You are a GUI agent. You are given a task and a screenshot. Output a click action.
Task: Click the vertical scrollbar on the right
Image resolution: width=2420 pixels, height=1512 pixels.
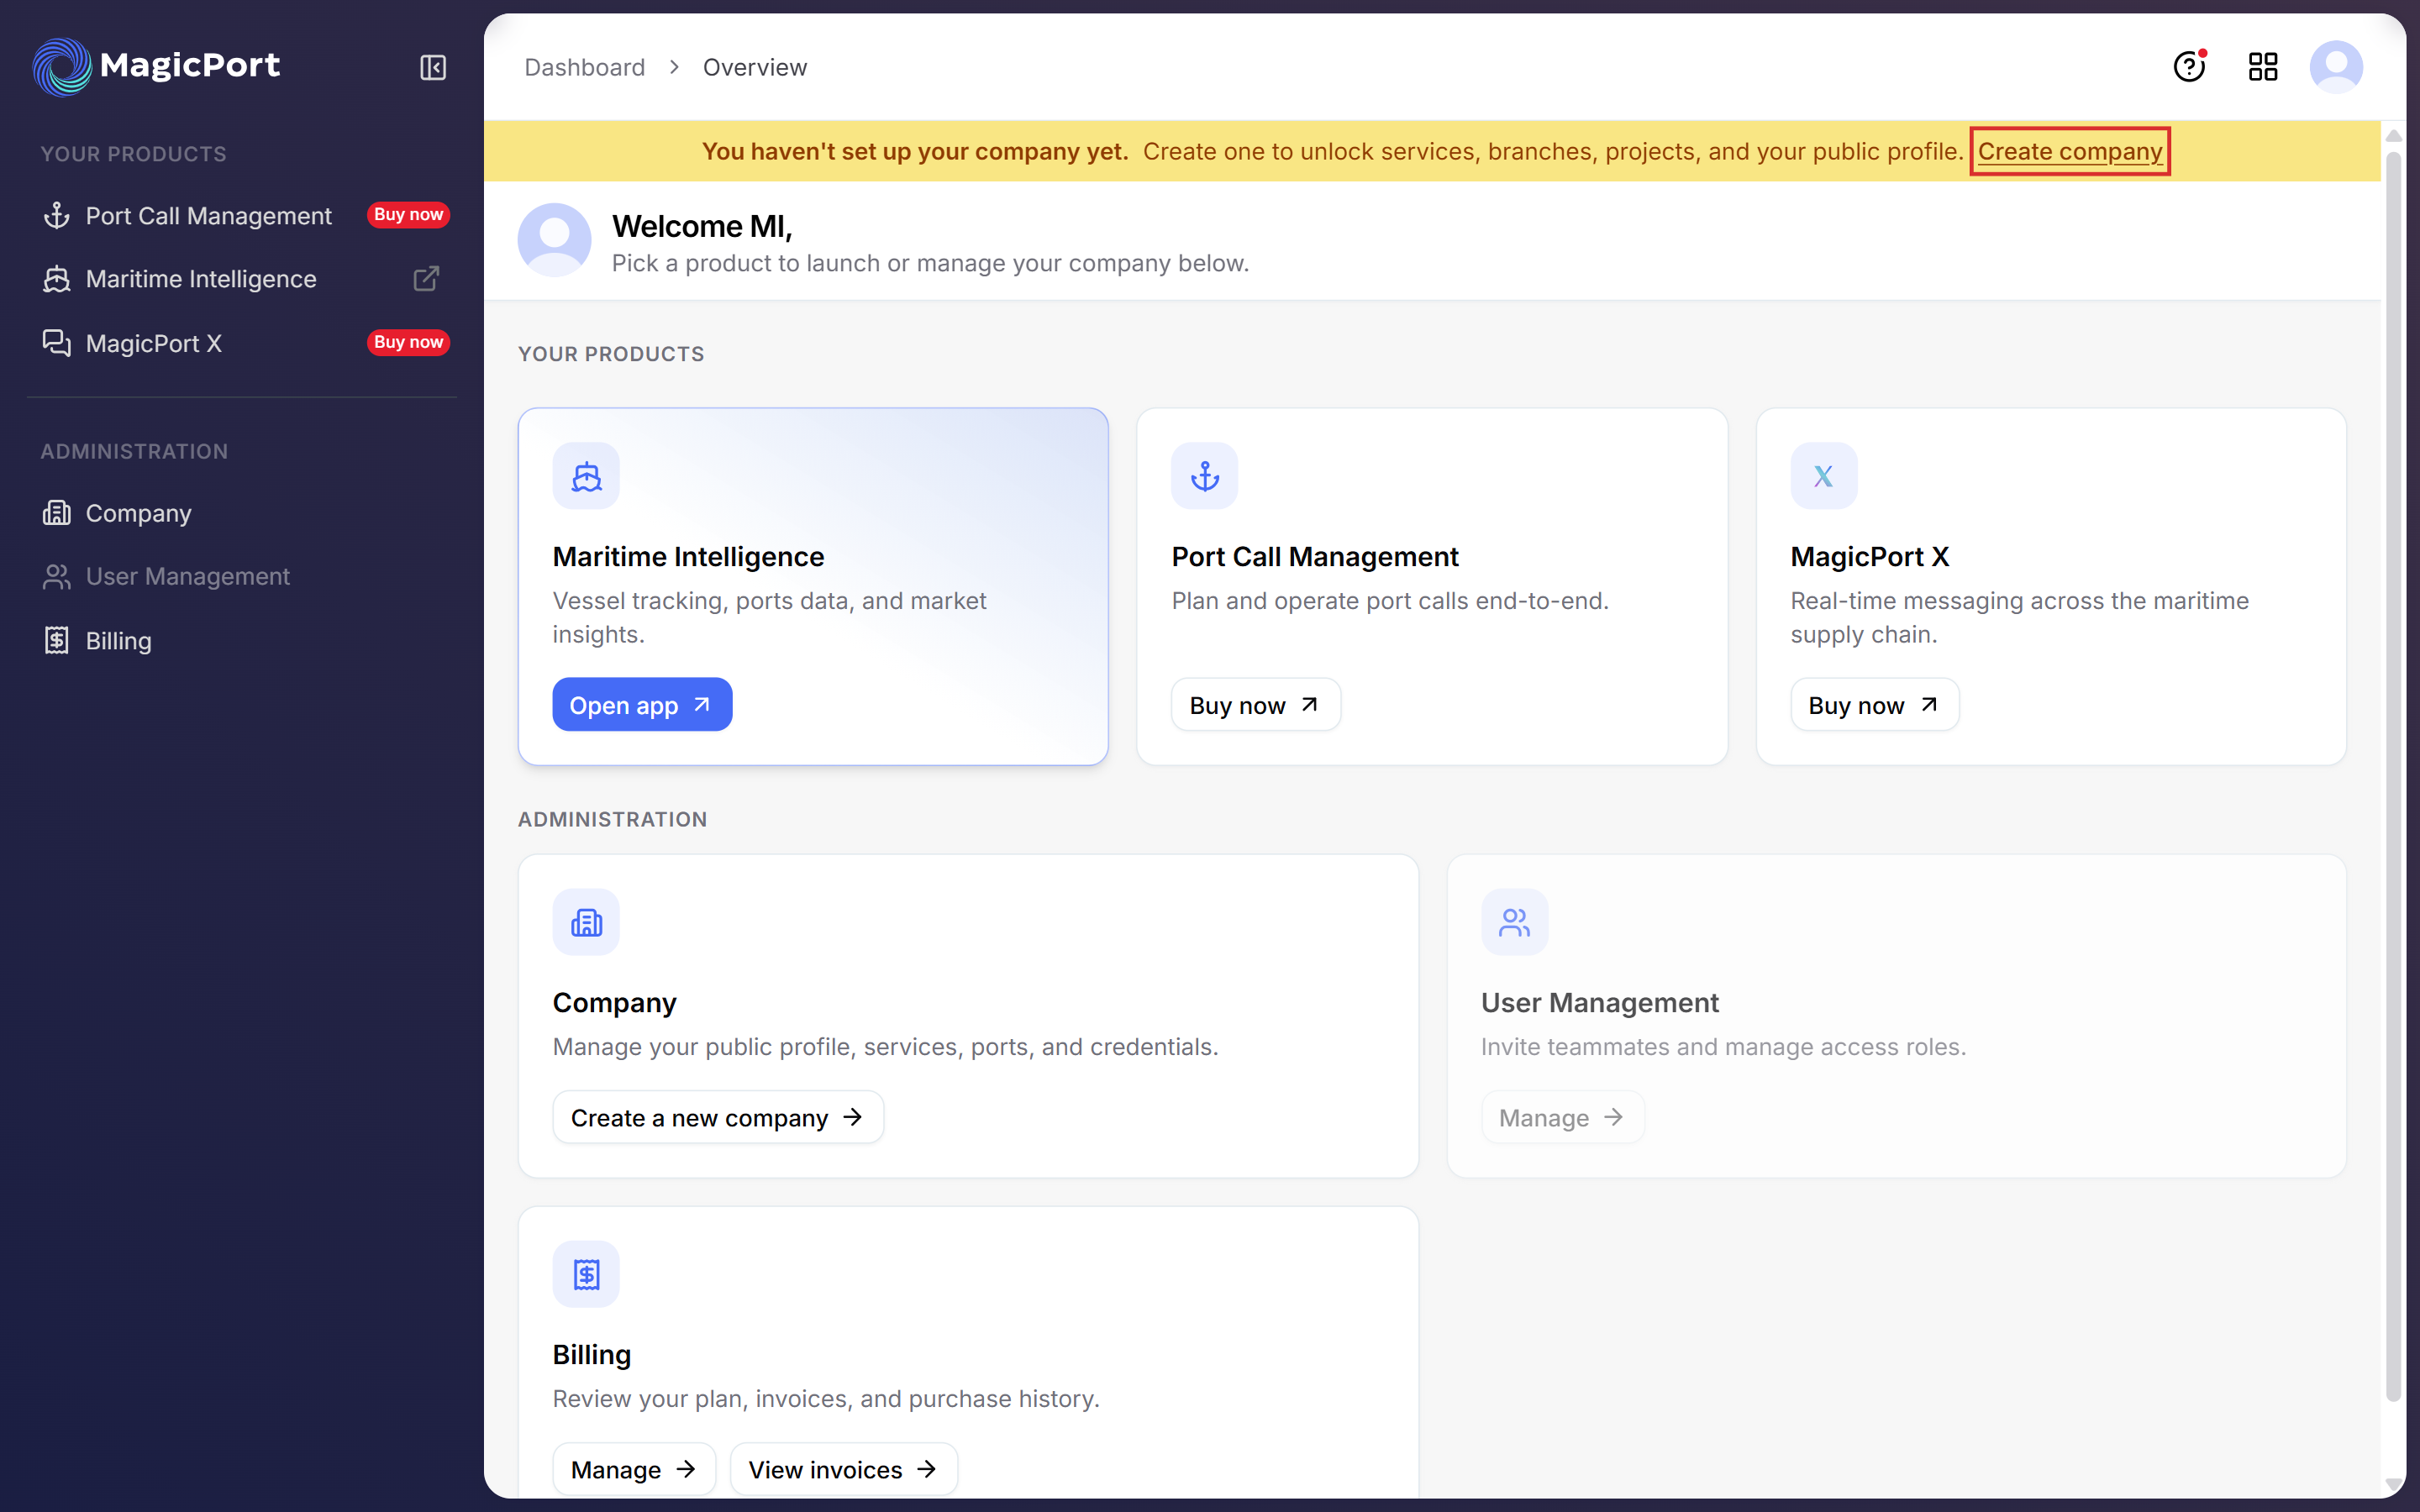pyautogui.click(x=2393, y=775)
